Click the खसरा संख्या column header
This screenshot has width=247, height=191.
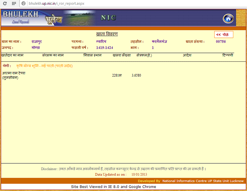(121, 55)
